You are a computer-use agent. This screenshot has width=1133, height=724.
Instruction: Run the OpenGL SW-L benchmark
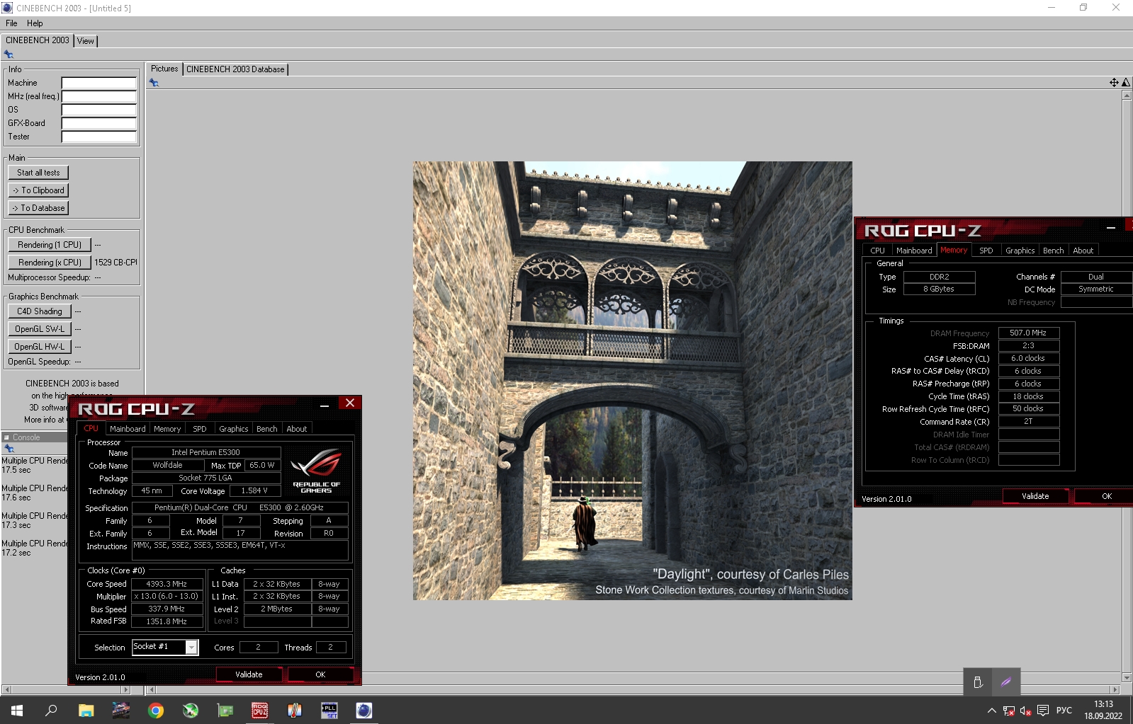pos(40,329)
